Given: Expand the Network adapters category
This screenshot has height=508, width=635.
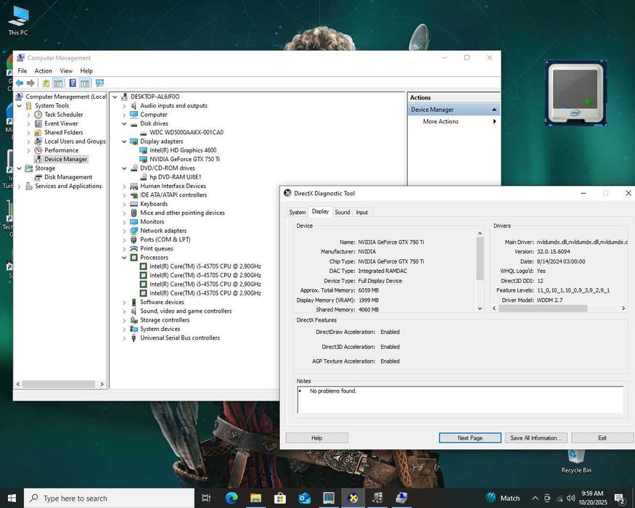Looking at the screenshot, I should click(124, 231).
